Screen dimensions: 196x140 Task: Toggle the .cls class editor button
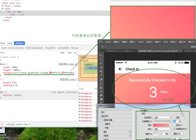tap(69, 53)
